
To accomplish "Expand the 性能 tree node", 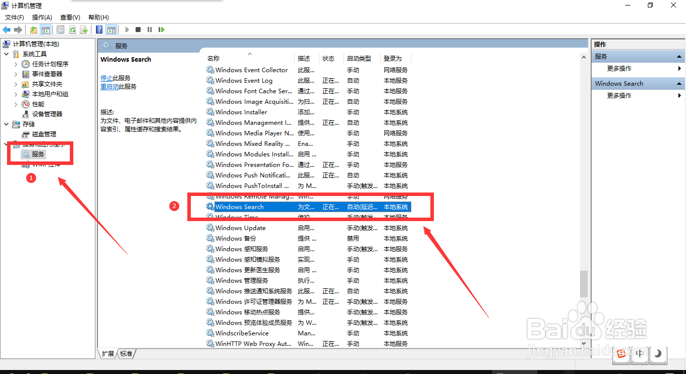I will click(x=16, y=104).
